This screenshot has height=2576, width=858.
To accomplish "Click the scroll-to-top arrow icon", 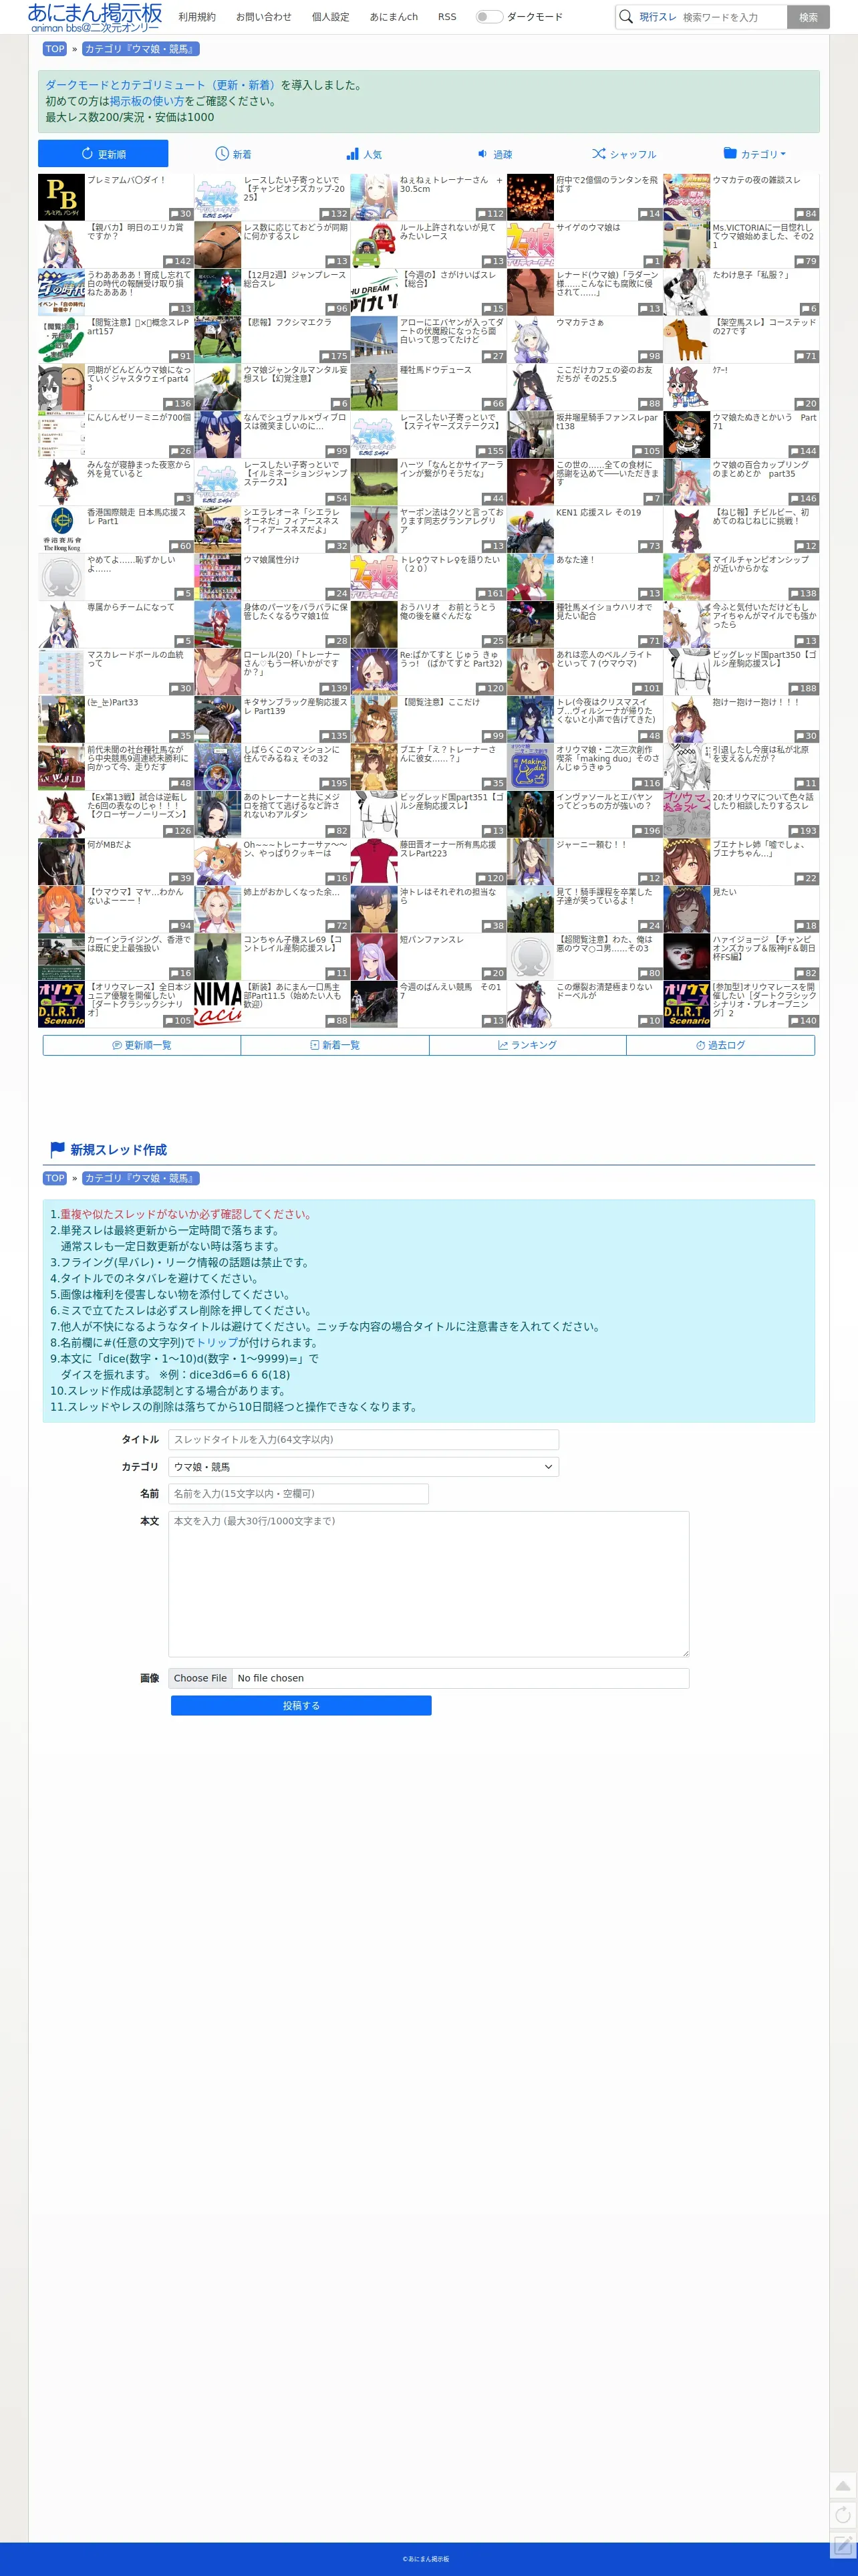I will pyautogui.click(x=843, y=2486).
